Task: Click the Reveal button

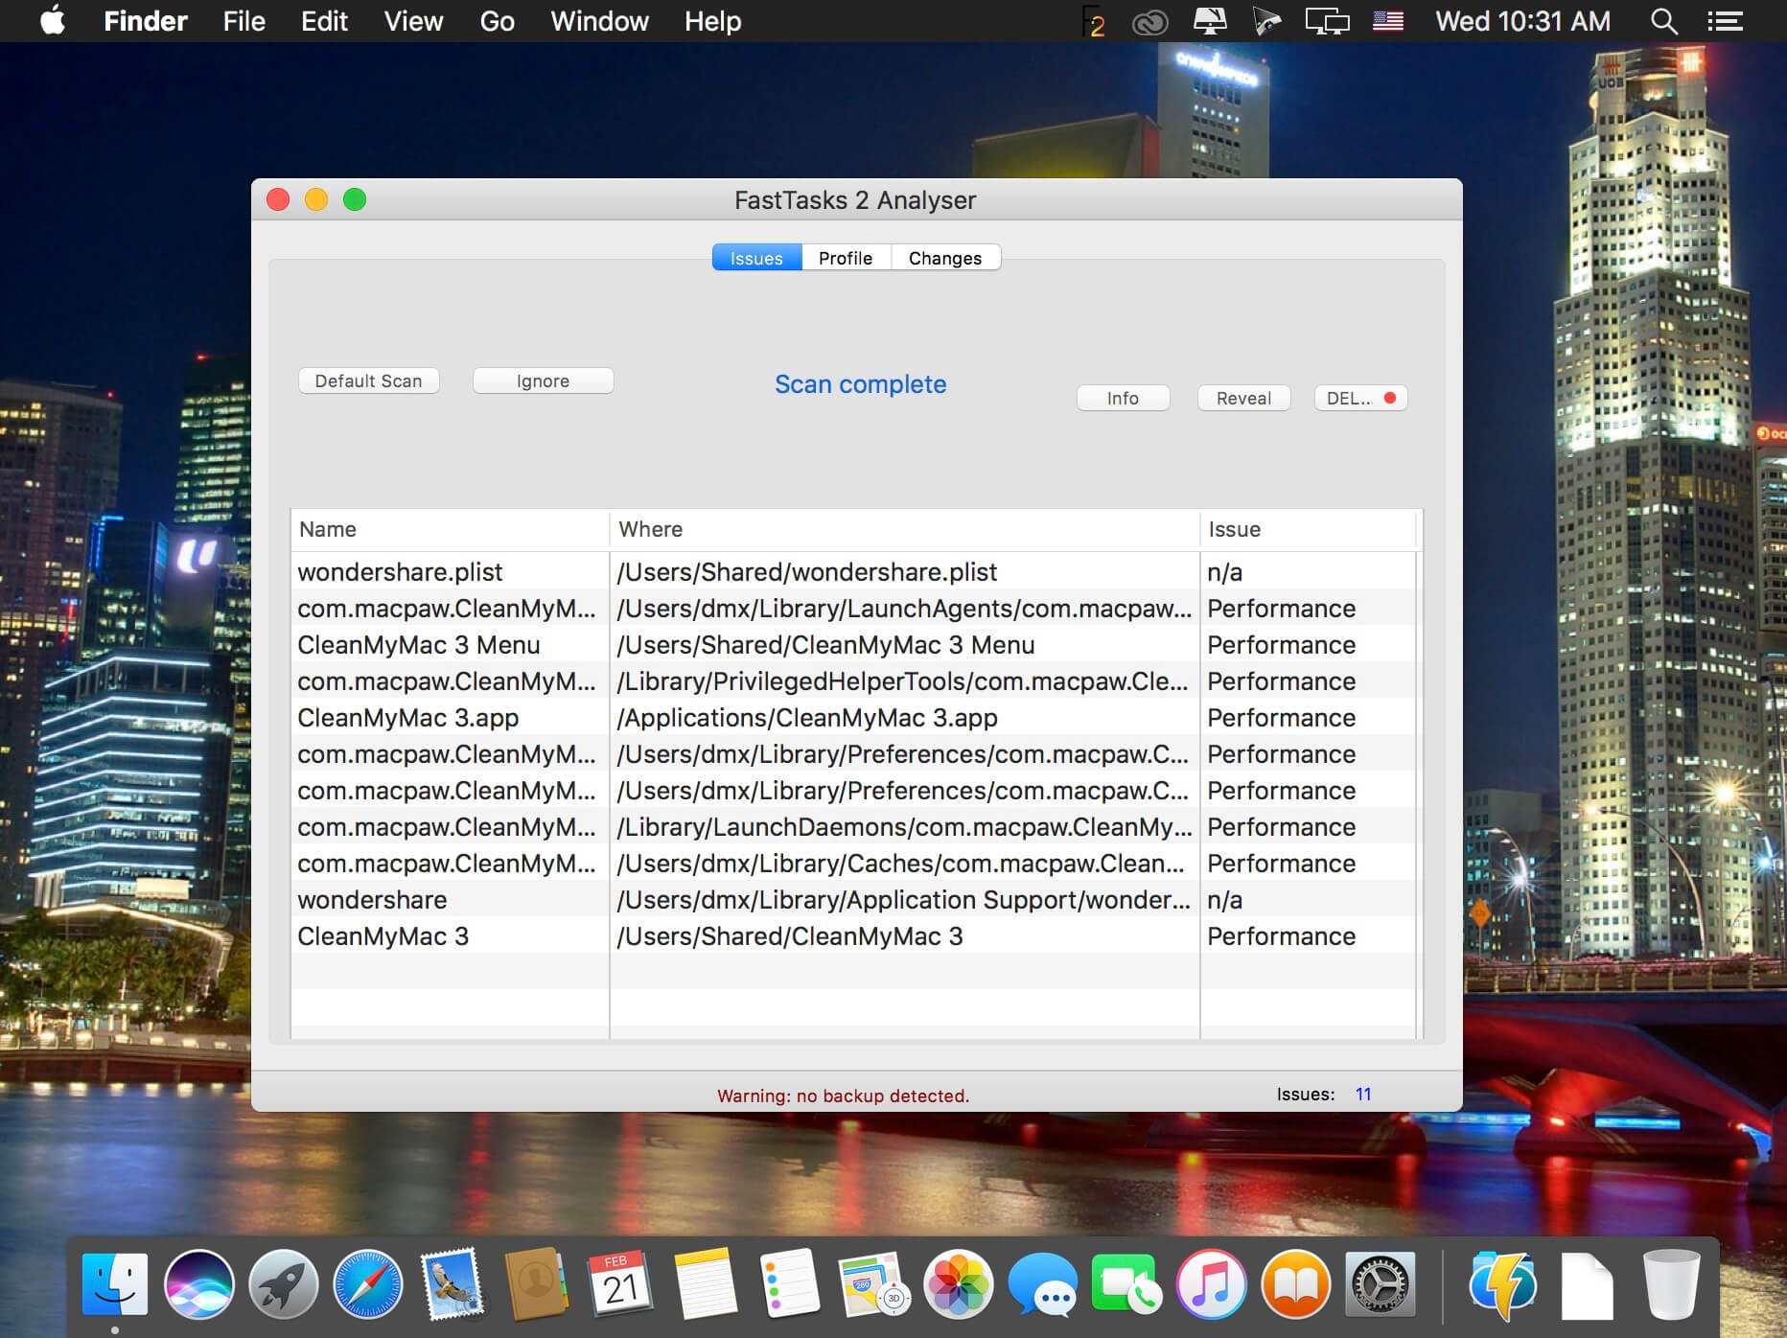Action: [1243, 398]
